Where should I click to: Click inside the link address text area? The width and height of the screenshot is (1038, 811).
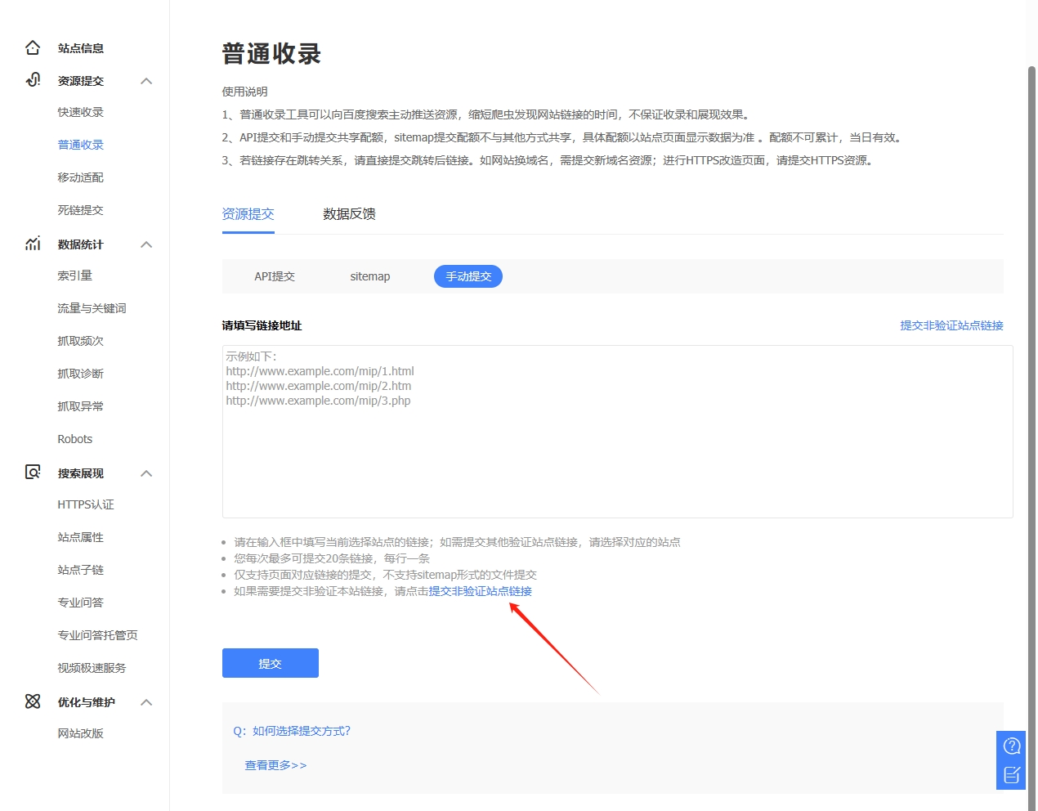[x=617, y=458]
